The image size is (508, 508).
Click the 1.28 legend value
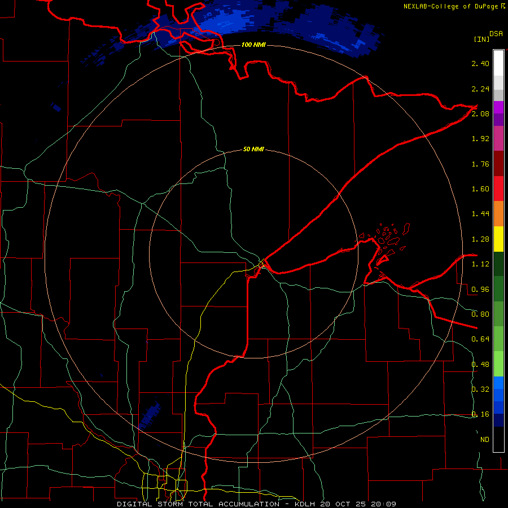coord(480,239)
